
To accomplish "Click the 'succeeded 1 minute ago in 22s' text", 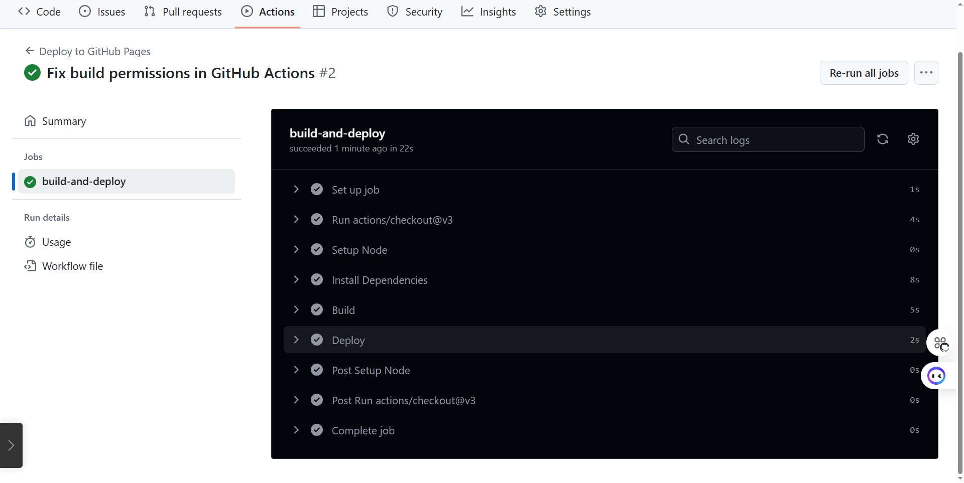I will click(351, 148).
